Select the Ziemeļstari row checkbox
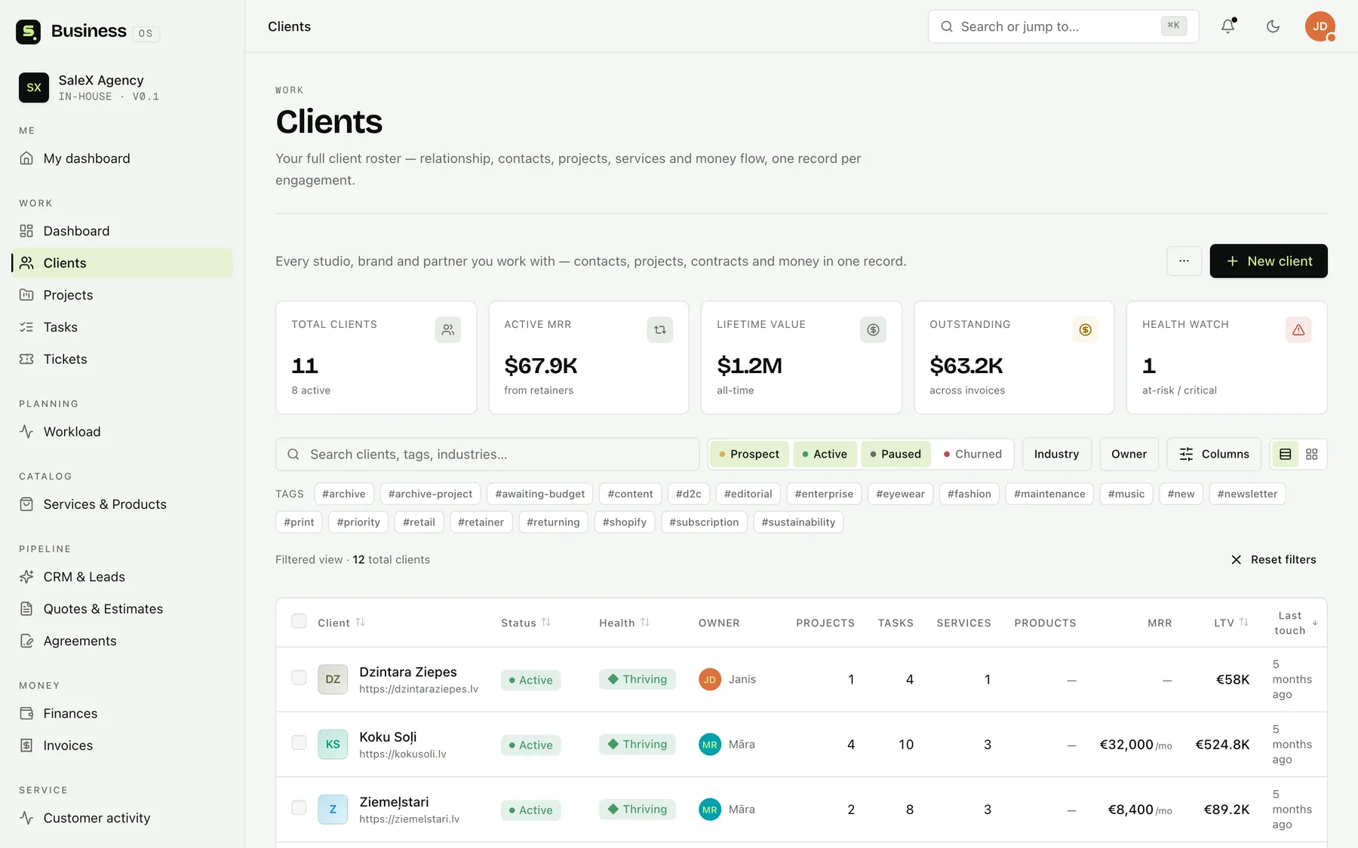Viewport: 1358px width, 848px height. point(299,807)
